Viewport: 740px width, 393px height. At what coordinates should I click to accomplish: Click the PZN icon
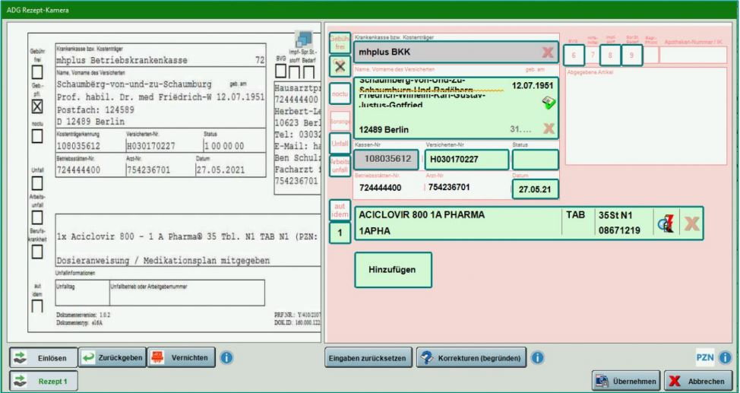point(705,357)
